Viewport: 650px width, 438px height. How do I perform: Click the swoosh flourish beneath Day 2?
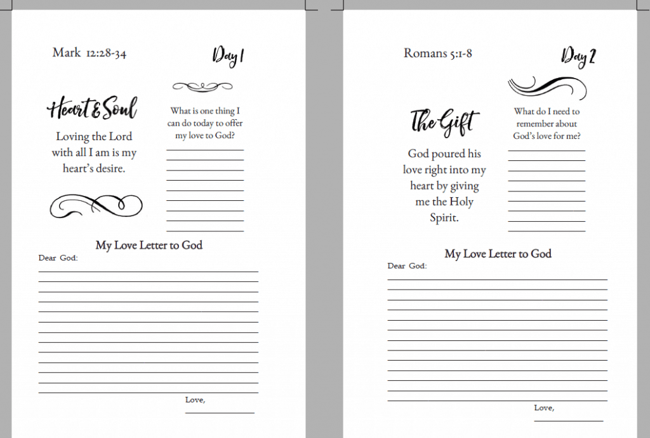pos(546,86)
